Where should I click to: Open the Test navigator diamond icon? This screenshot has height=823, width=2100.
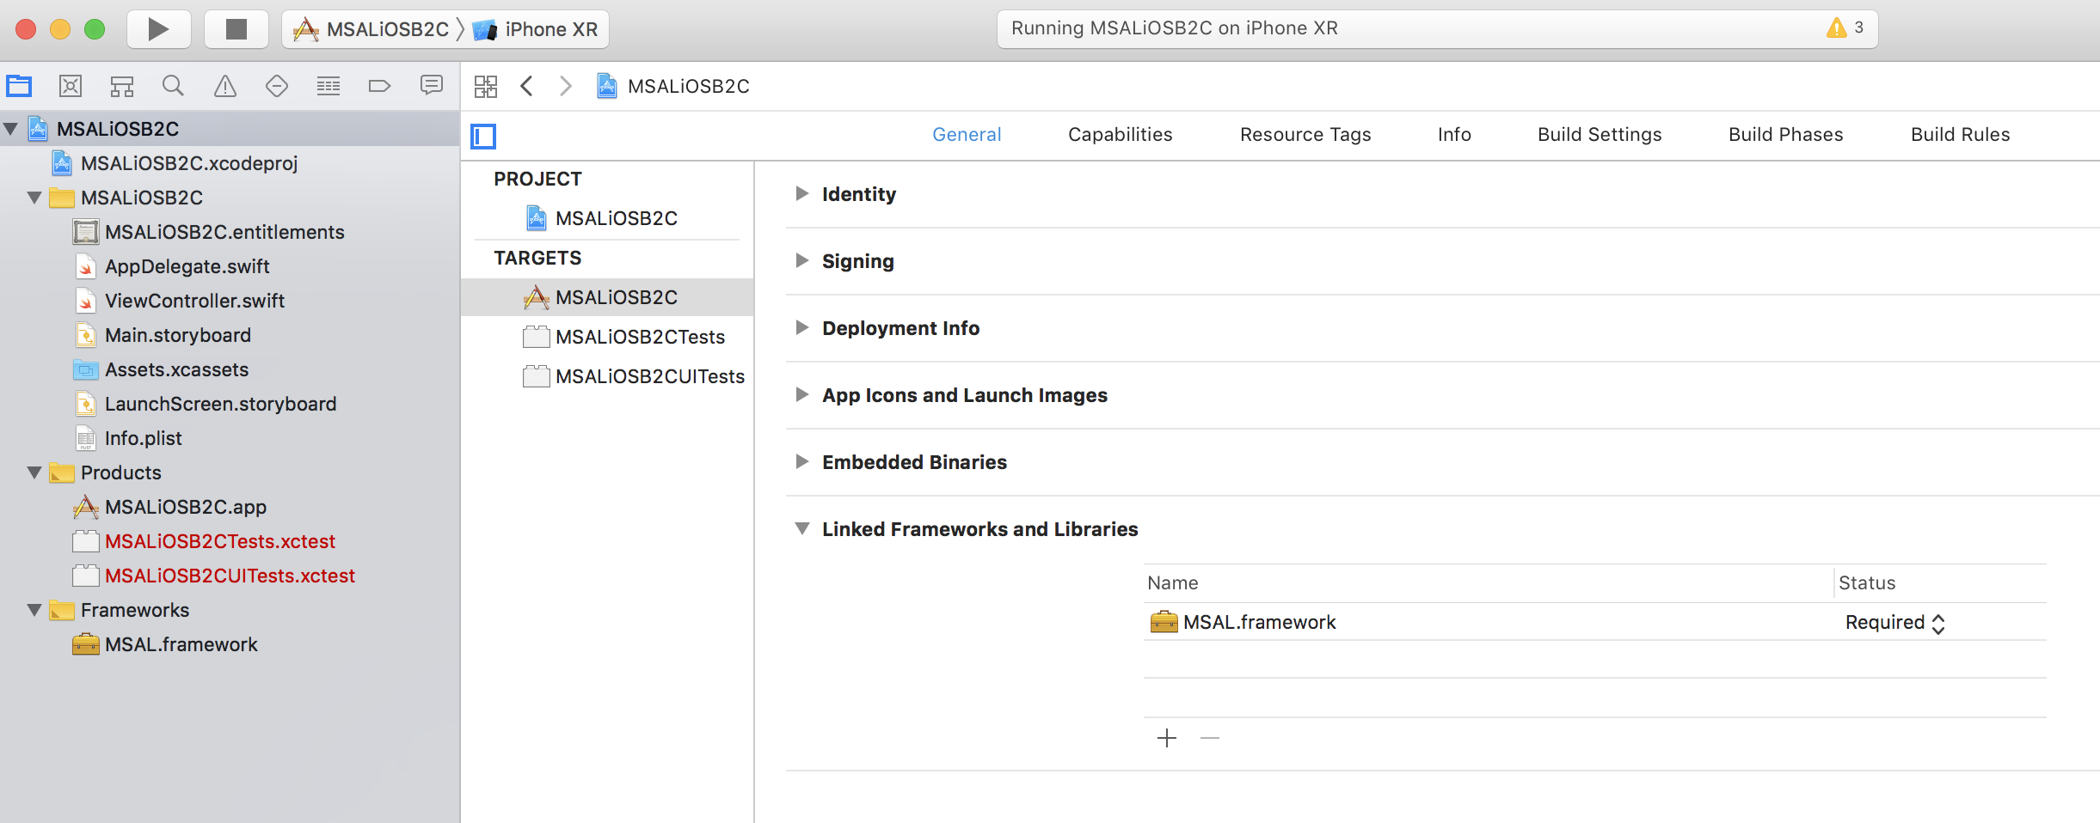coord(276,86)
